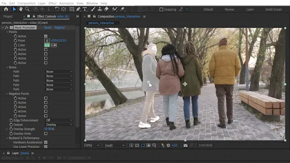Click the Reset link for Mask Prompter
This screenshot has height=163, width=290.
48,27
